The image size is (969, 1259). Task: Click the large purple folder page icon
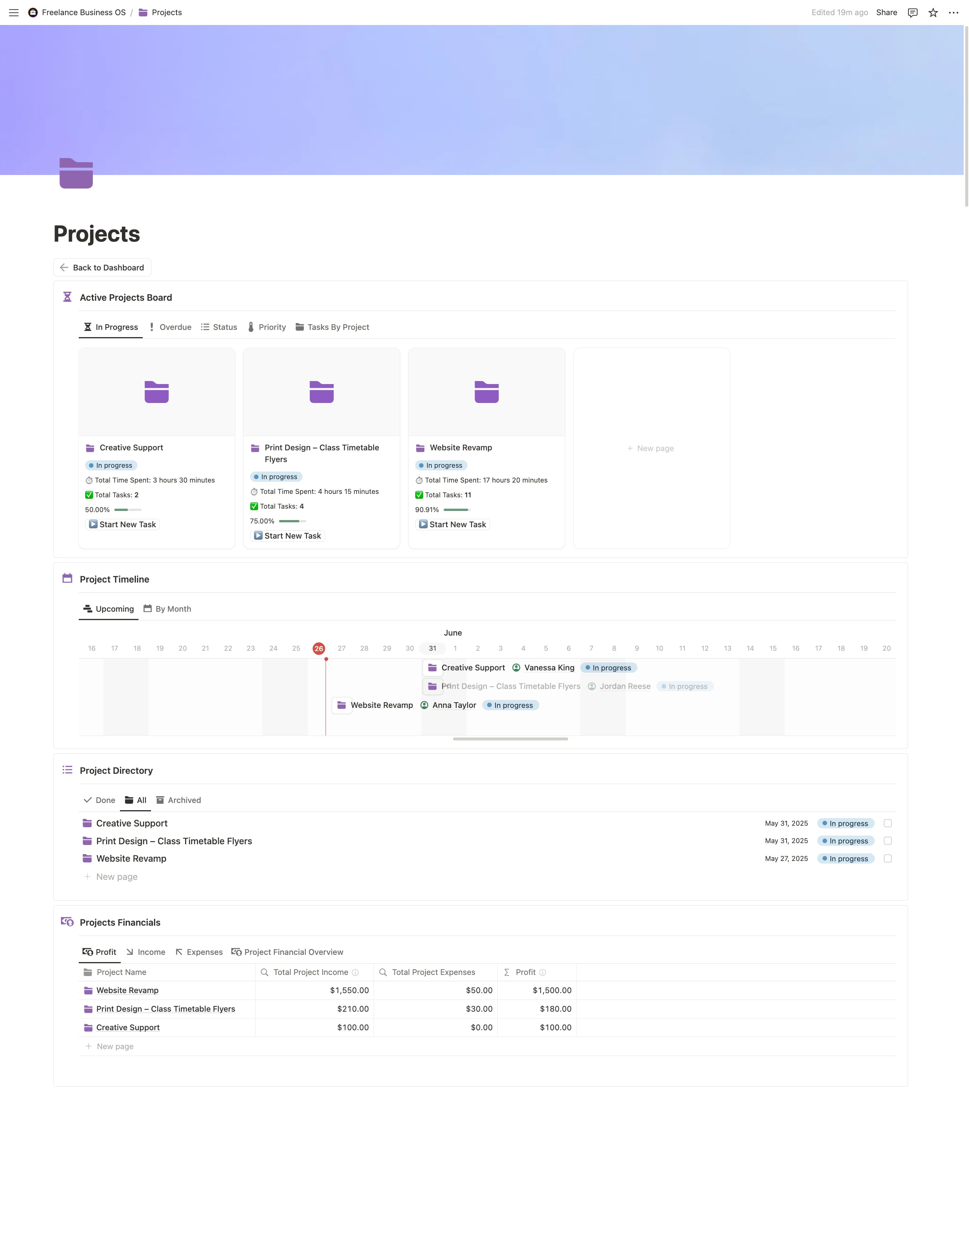(x=76, y=173)
